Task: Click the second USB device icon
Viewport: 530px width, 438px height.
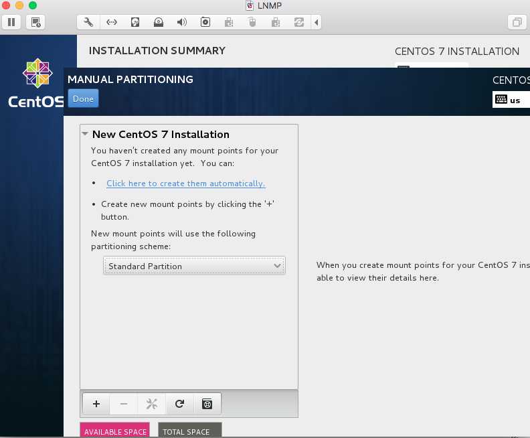Action: 276,22
